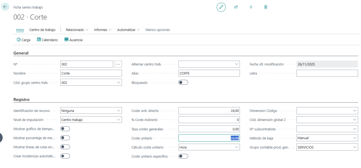
Task: Click the % Coste indirecto field
Action: point(209,120)
